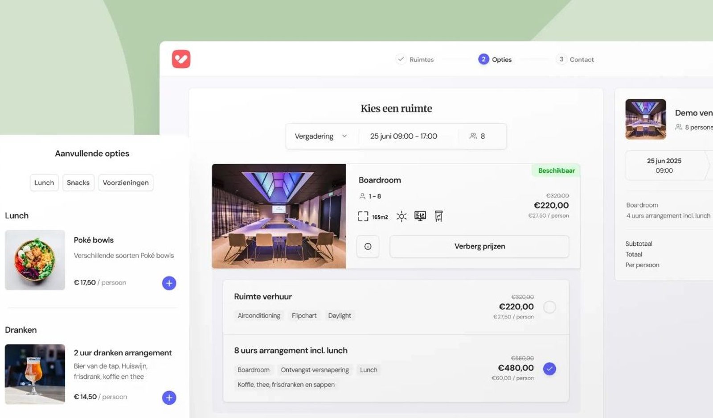Open the drinks arrangement beer photo

(35, 374)
